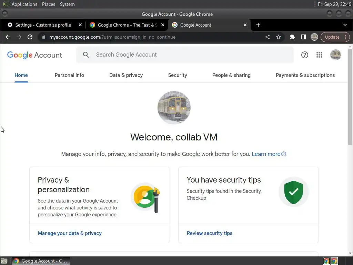The height and width of the screenshot is (265, 353).
Task: Click the page vertical scrollbar thumb
Action: pos(350,97)
